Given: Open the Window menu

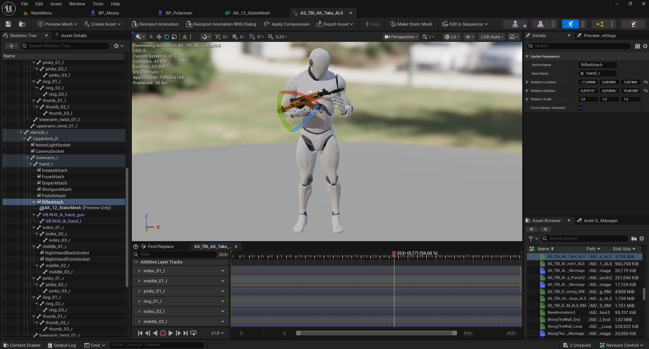Looking at the screenshot, I should pyautogui.click(x=77, y=4).
